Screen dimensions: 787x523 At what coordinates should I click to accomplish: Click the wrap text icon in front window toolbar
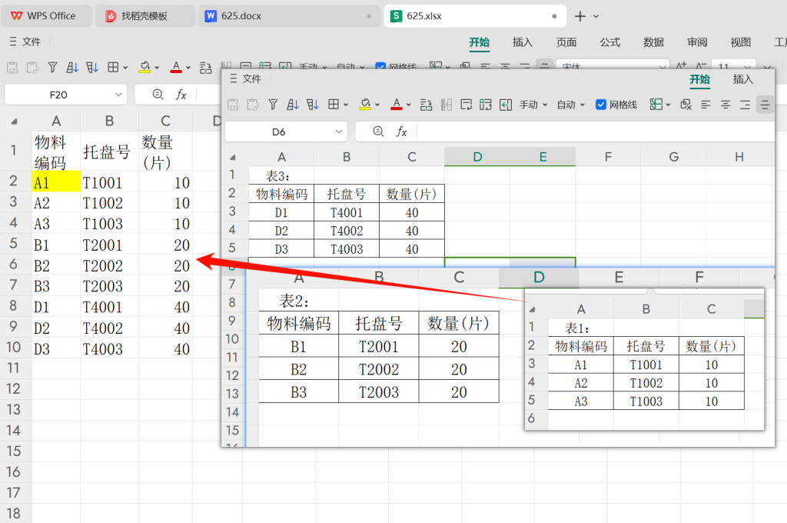tap(467, 105)
